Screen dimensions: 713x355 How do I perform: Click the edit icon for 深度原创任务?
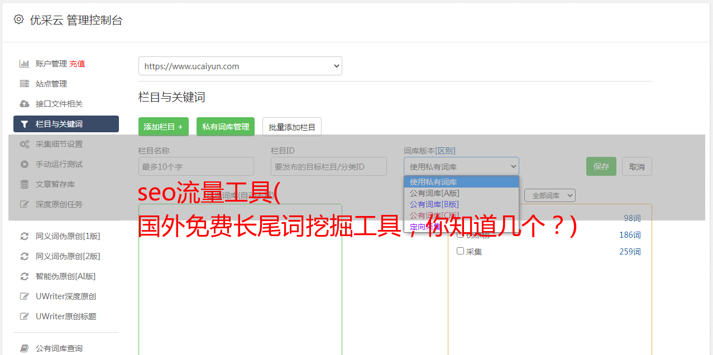[x=24, y=204]
